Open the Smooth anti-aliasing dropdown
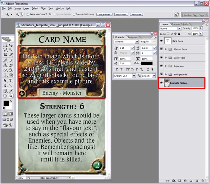 pyautogui.click(x=154, y=76)
